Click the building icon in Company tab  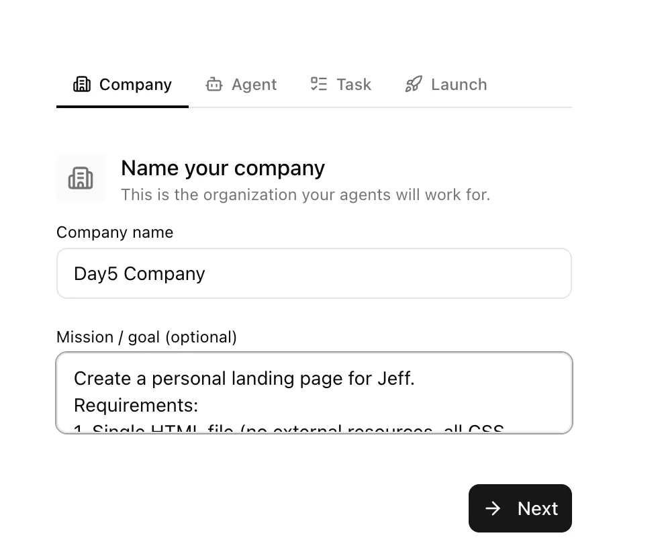[81, 85]
